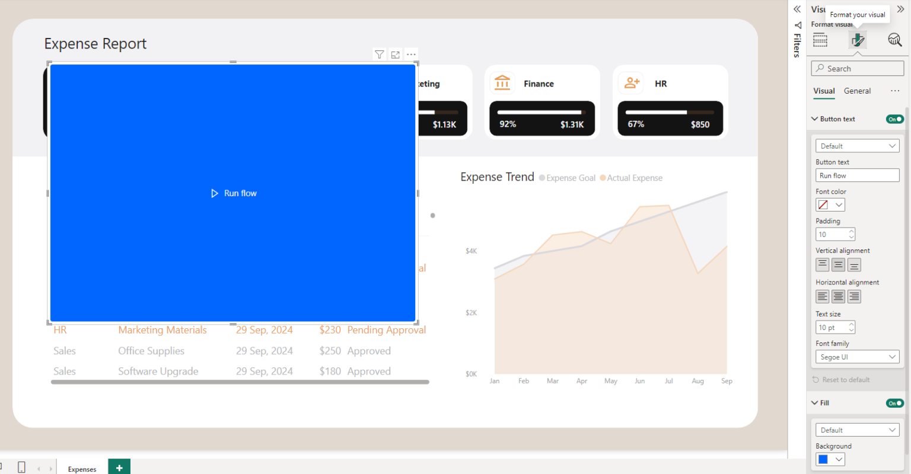Turn off the Button text toggle
The image size is (911, 474).
(894, 118)
